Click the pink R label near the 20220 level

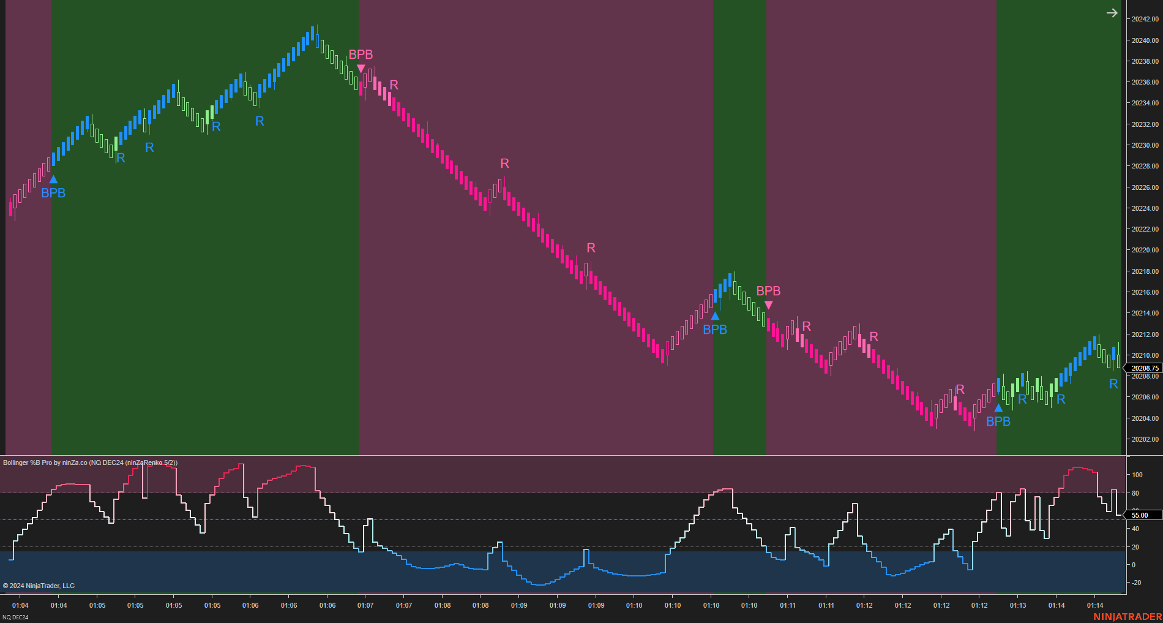tap(591, 248)
